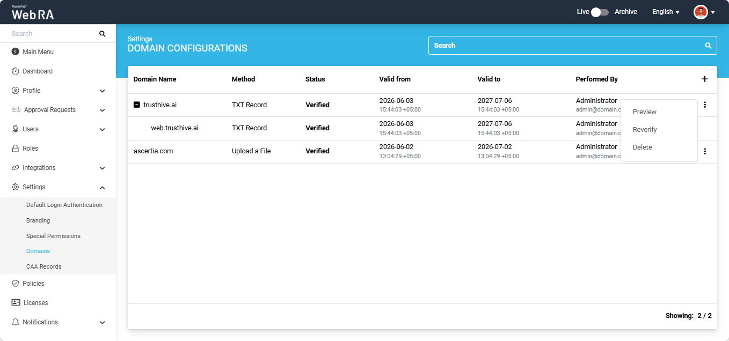Viewport: 729px width, 341px height.
Task: Open actions menu for trusthive.ai row
Action: [705, 105]
